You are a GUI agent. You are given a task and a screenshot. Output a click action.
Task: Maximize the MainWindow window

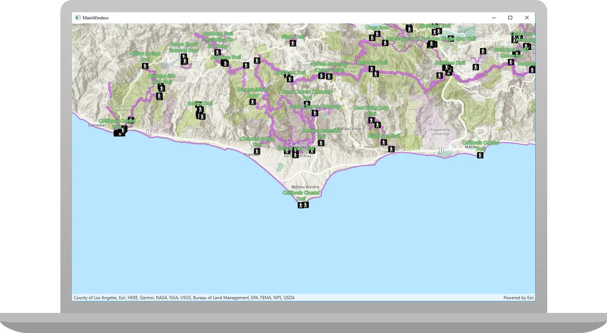pyautogui.click(x=510, y=18)
